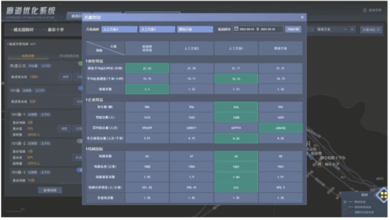This screenshot has width=390, height=220.
Task: Click the 100% corridor overlap value
Action: [34, 77]
